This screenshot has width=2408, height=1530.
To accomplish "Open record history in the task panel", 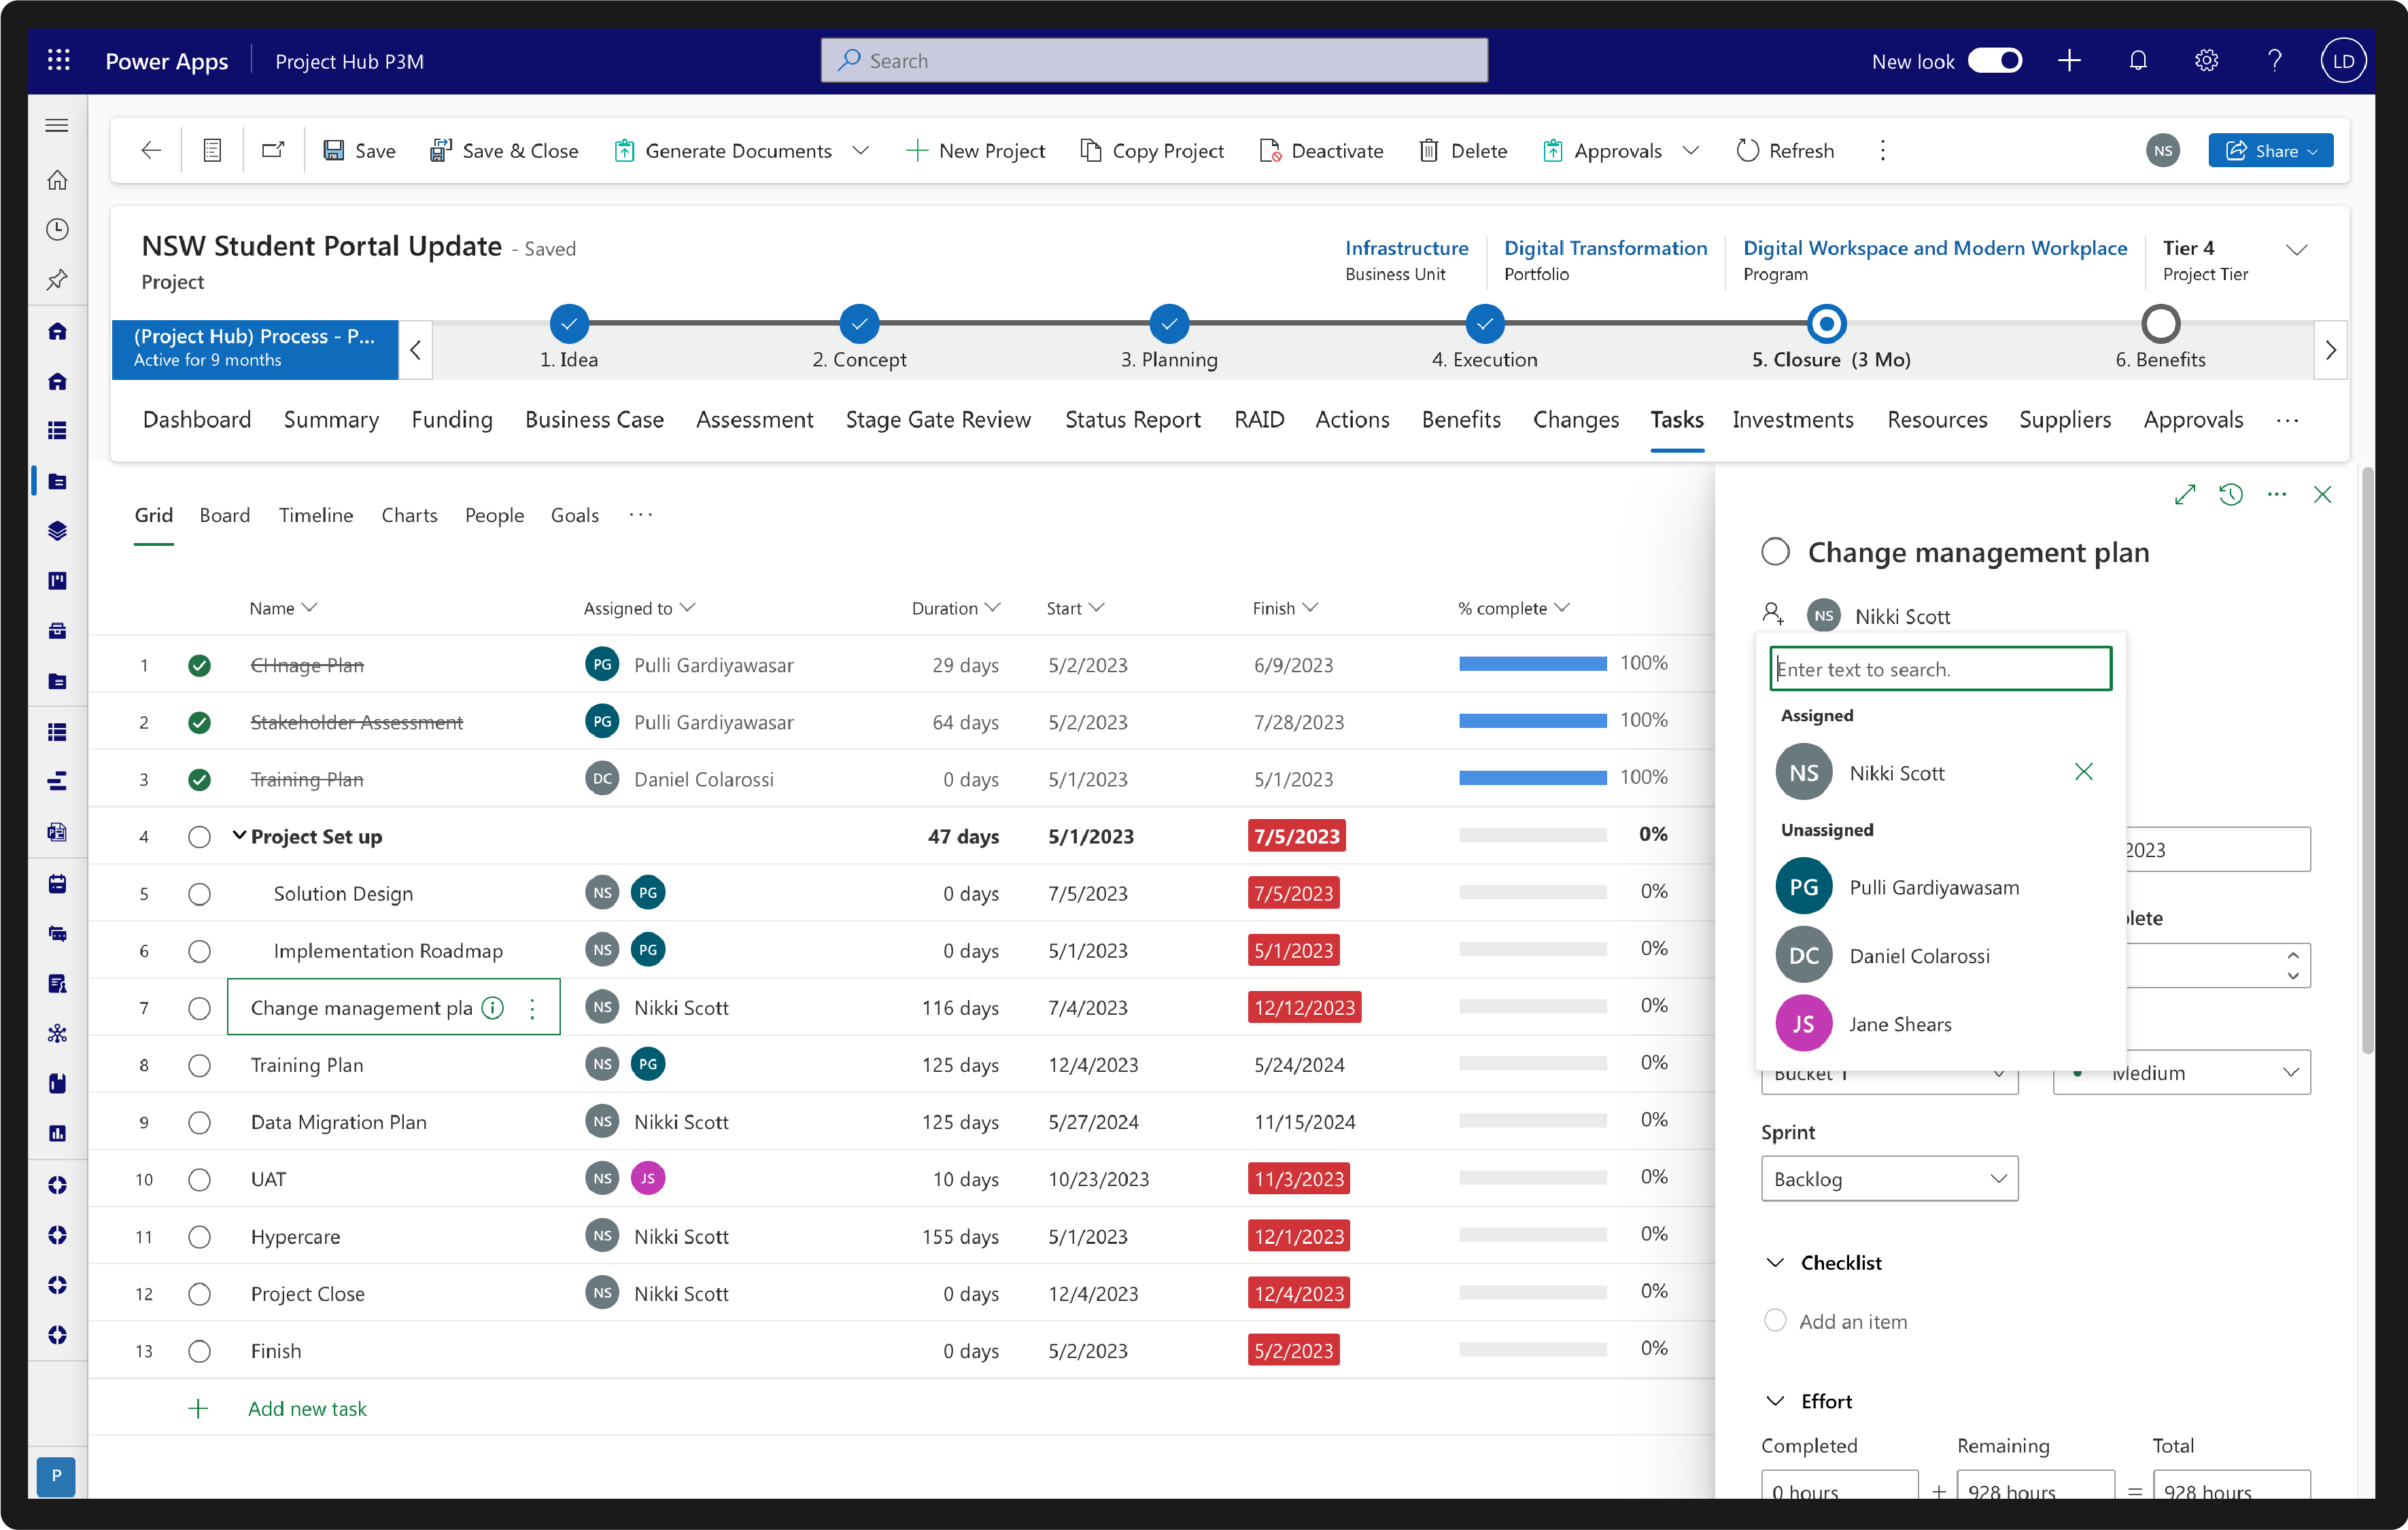I will click(x=2231, y=494).
